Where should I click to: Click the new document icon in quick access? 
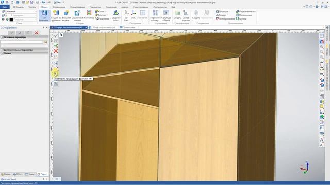click(12, 2)
